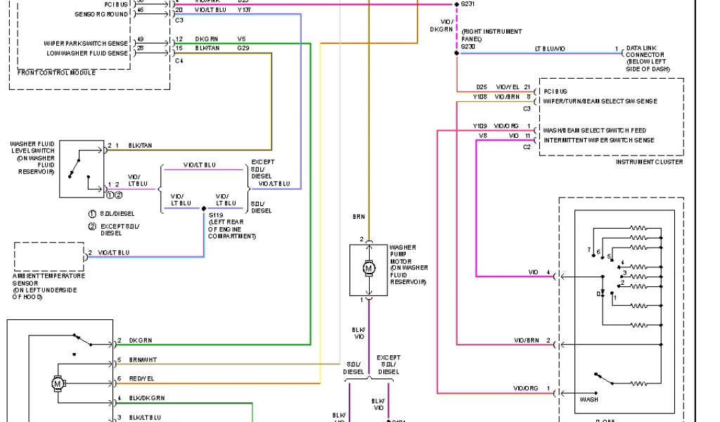Click the WASH switch symbol
The image size is (720, 422).
[603, 378]
